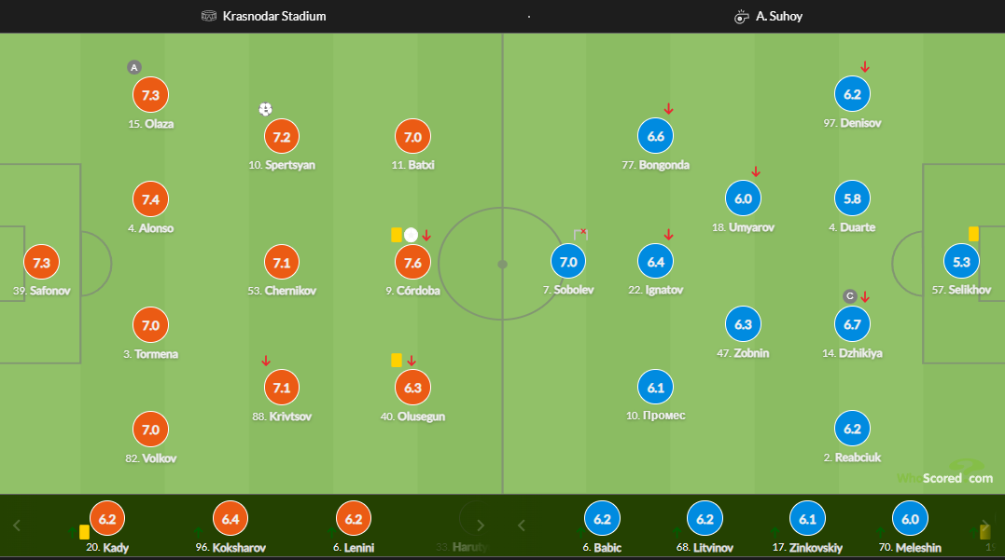Show next home substitutes with right chevron

point(480,526)
